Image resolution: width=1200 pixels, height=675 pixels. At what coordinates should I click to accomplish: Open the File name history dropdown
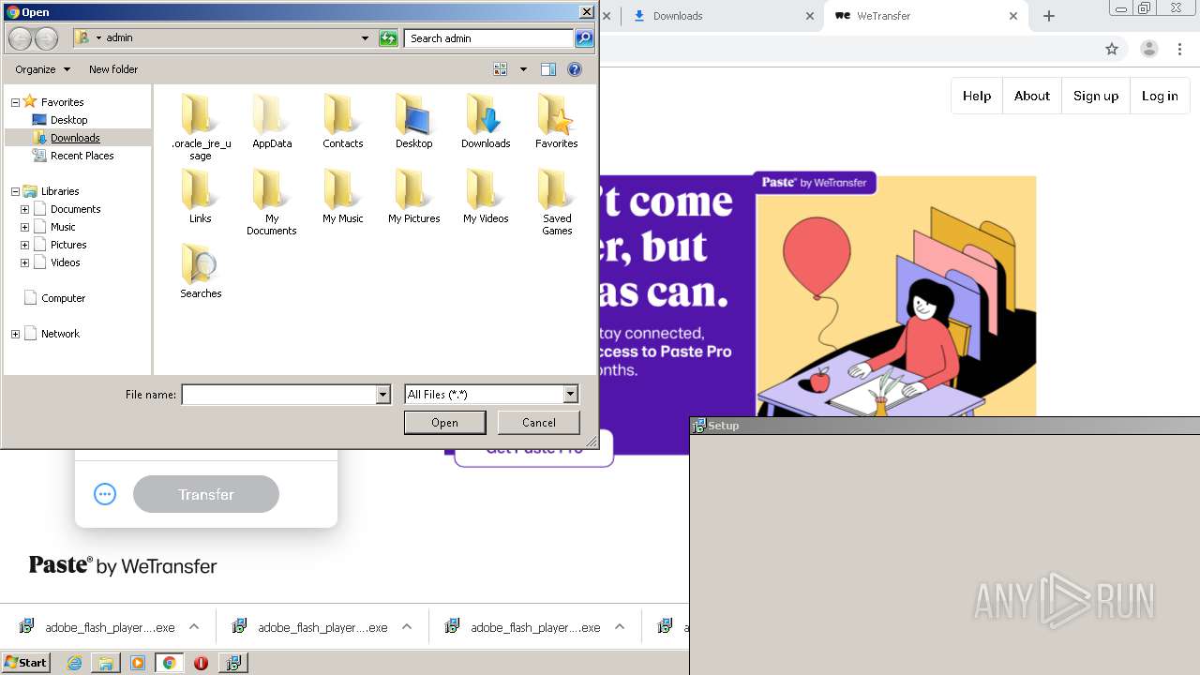[382, 395]
